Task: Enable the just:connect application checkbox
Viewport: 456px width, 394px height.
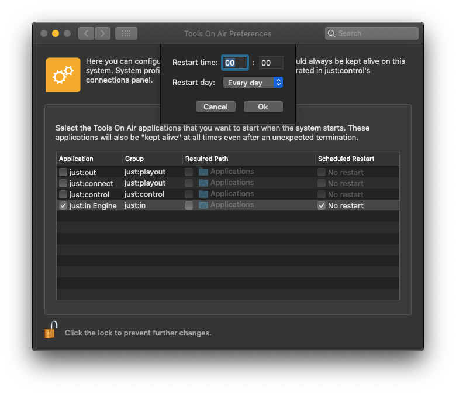Action: pos(63,183)
